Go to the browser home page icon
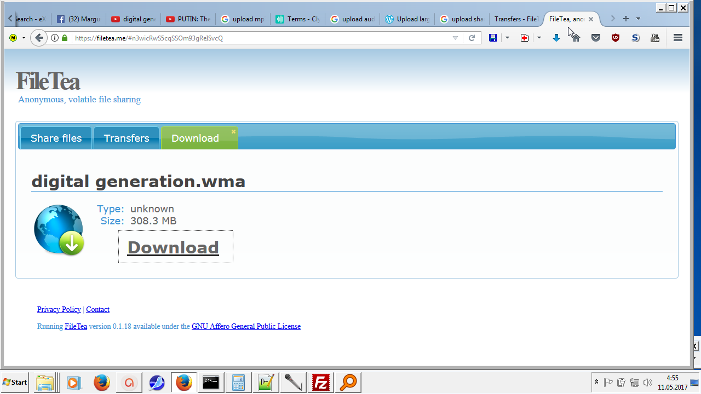 click(x=576, y=38)
